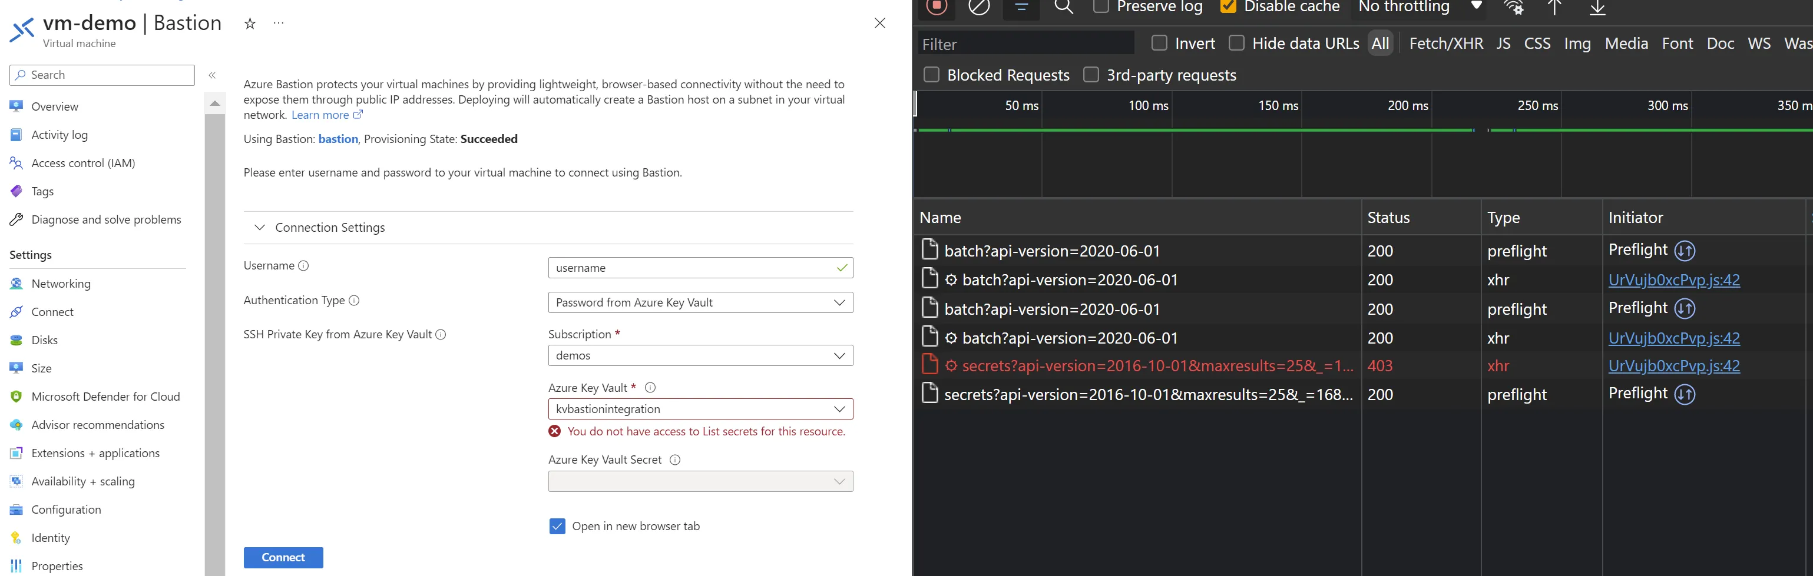Click the Authentication Type info icon
1813x576 pixels.
click(354, 300)
